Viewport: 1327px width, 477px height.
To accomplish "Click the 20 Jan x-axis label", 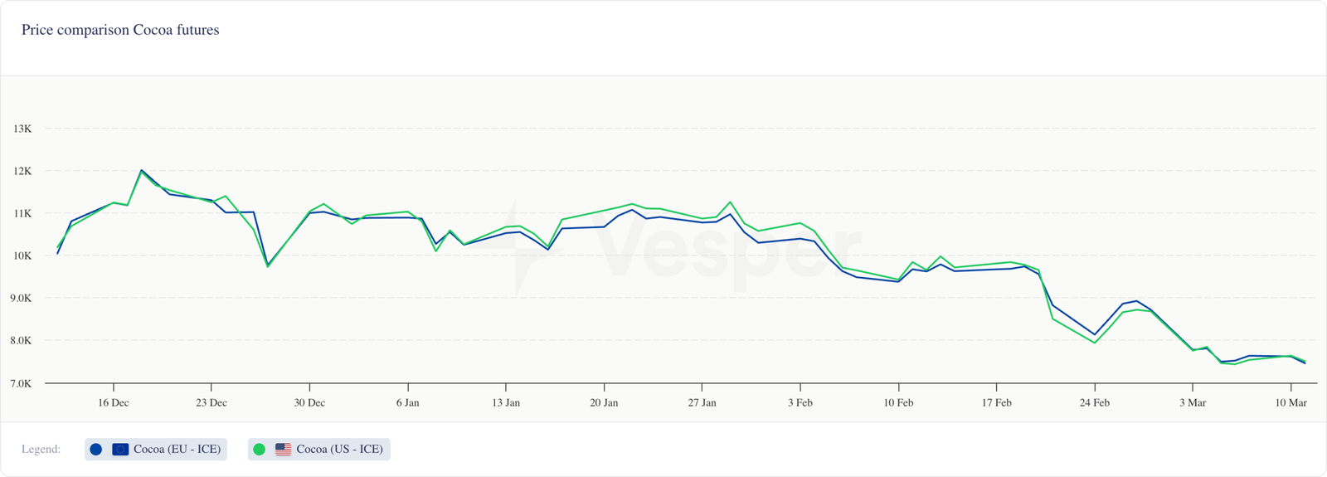I will [604, 403].
